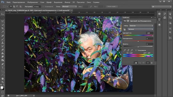
Task: Enable the Тонирование checkbox
Action: [136, 50]
